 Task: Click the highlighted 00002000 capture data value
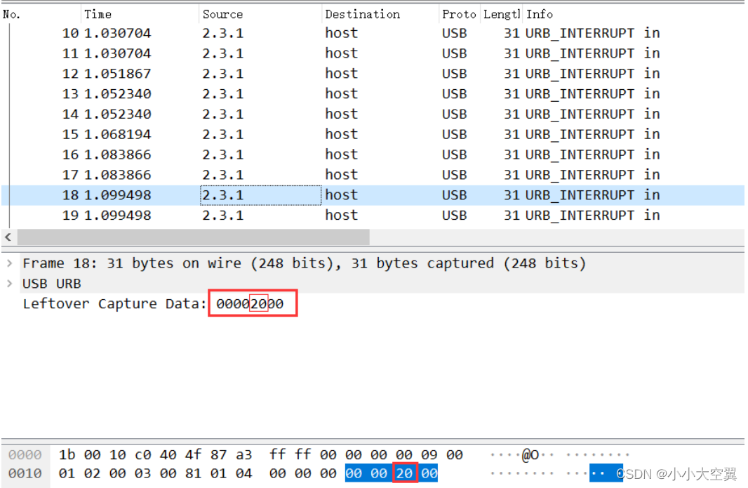click(x=251, y=303)
